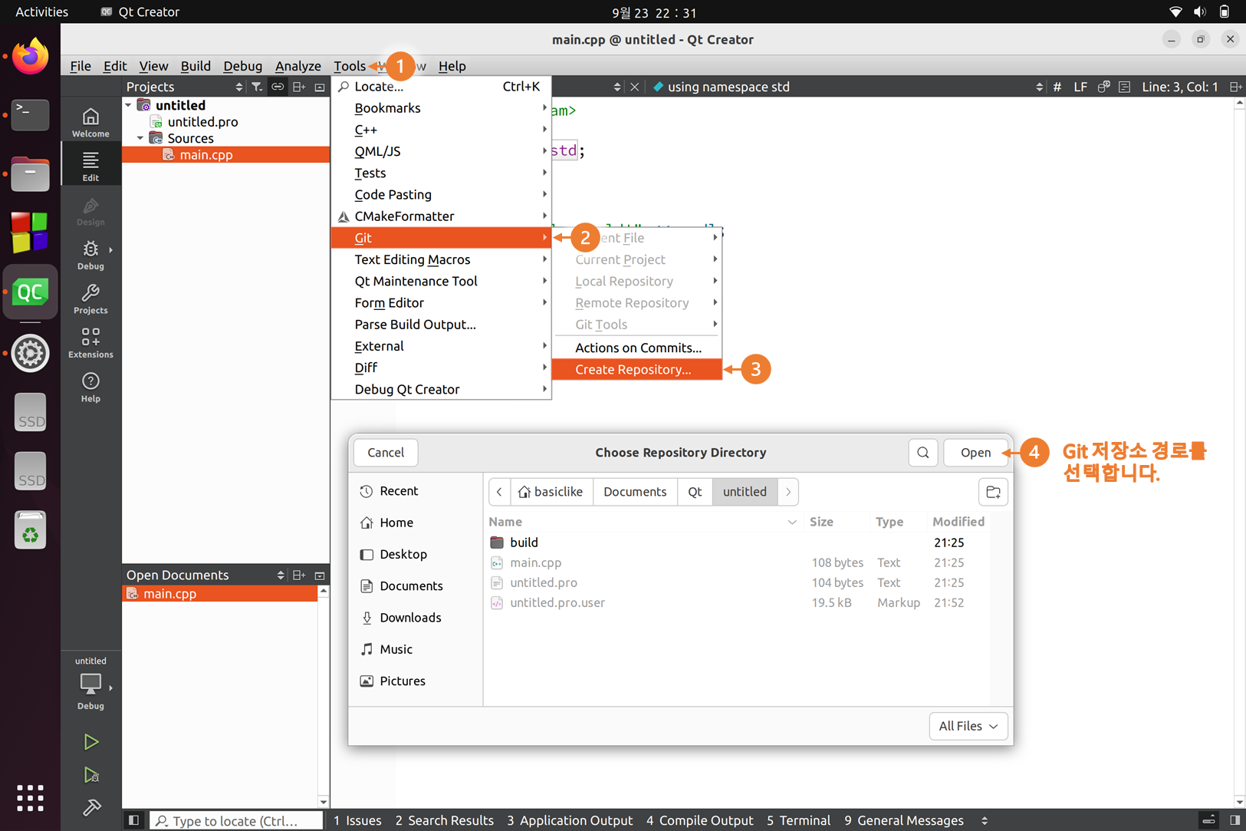Screen dimensions: 1246x831
Task: Open Terminal from the dock
Action: (30, 115)
